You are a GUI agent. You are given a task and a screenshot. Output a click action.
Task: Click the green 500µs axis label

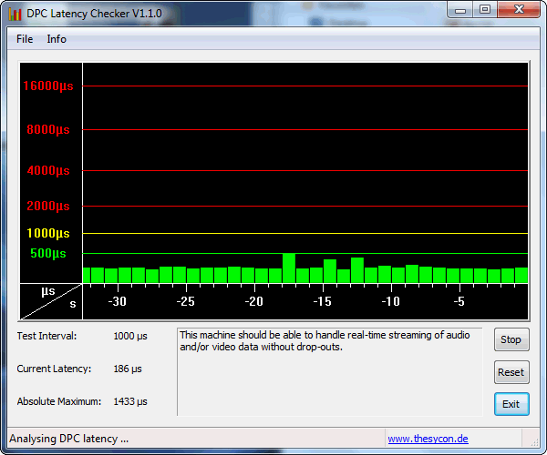tap(48, 254)
